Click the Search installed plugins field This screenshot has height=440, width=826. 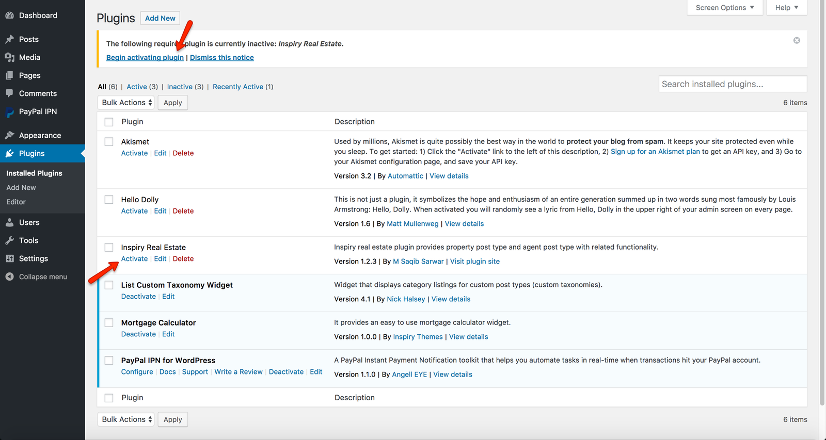[733, 84]
